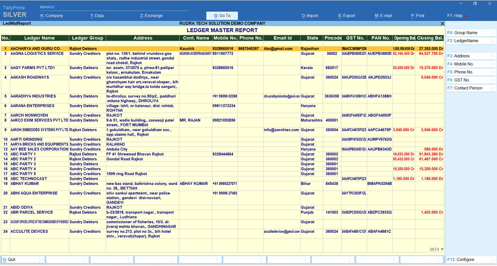Viewport: 497px width, 266px height.
Task: Expand arrow beside F7: Contact Person
Action: [x=494, y=88]
